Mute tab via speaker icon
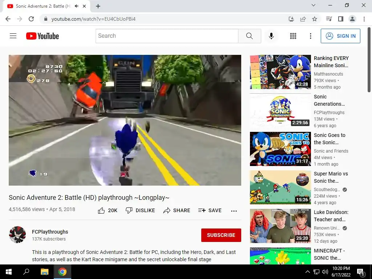 point(76,6)
